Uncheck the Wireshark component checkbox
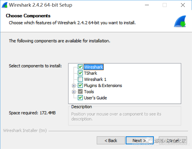Screen dimensions: 192x149 click(x=80, y=67)
